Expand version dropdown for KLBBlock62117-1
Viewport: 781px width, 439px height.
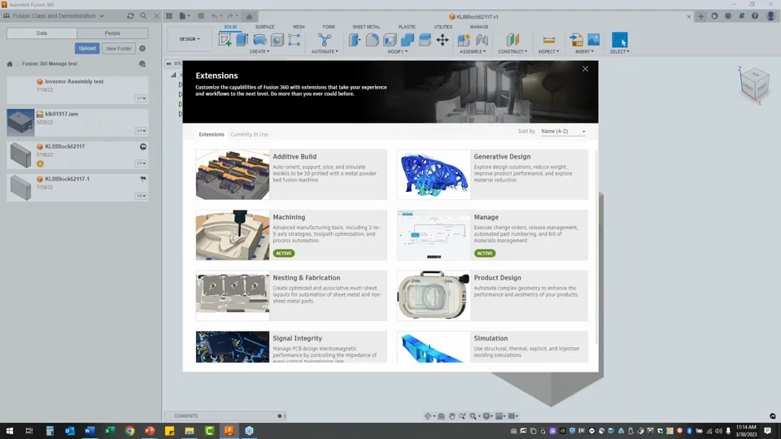pyautogui.click(x=141, y=196)
